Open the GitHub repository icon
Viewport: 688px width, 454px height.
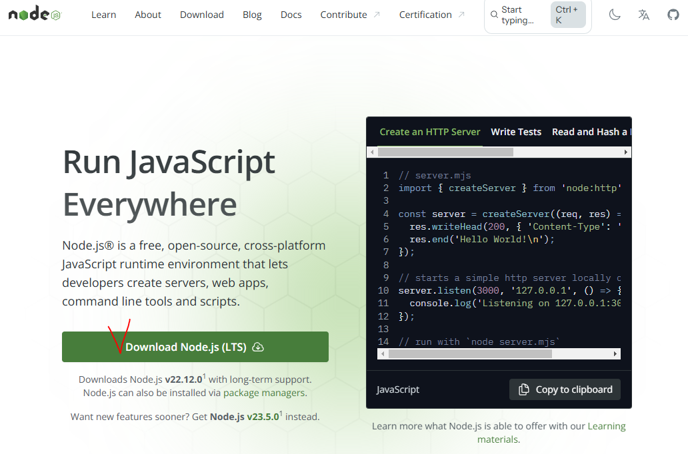coord(673,15)
